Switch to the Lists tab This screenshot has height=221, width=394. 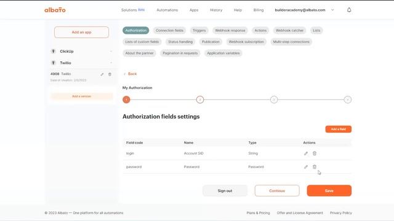pyautogui.click(x=316, y=31)
